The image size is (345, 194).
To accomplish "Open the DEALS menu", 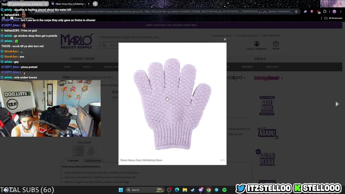I will (x=260, y=59).
